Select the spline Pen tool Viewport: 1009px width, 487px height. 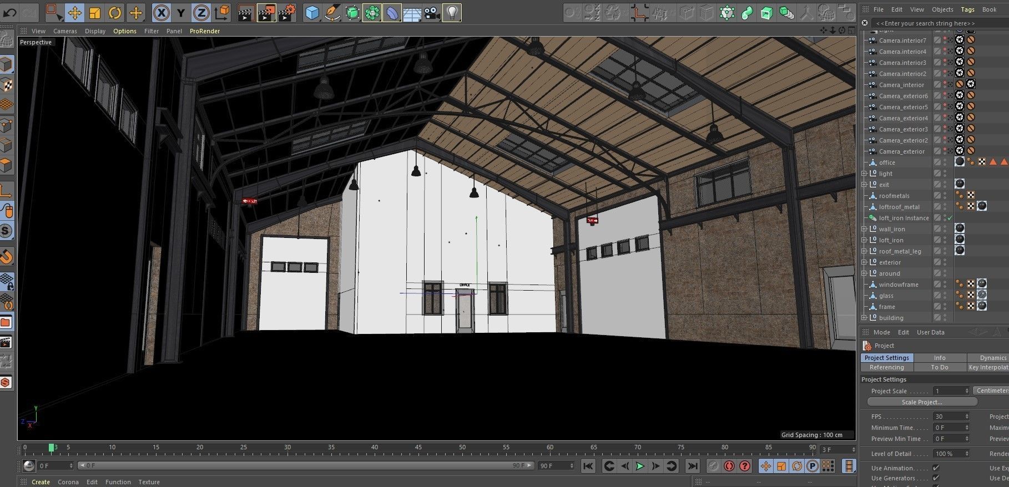[x=332, y=12]
